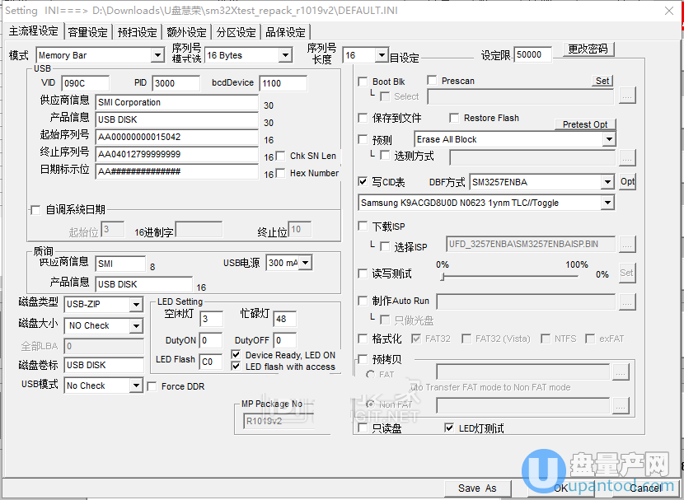The height and width of the screenshot is (500, 684).
Task: Toggle the Force DDR checkbox
Action: pyautogui.click(x=152, y=386)
